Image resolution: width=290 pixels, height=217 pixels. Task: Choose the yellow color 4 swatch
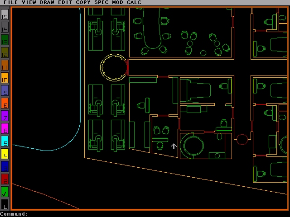5,154
